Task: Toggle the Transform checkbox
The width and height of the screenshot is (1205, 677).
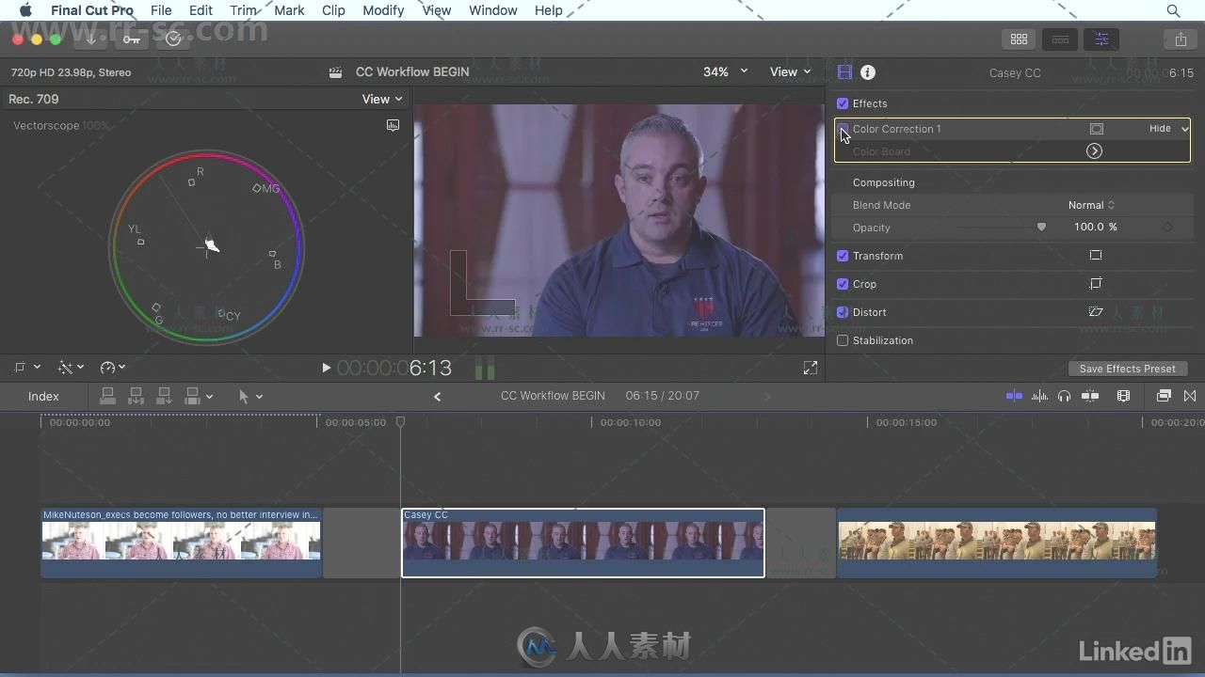Action: coord(843,256)
